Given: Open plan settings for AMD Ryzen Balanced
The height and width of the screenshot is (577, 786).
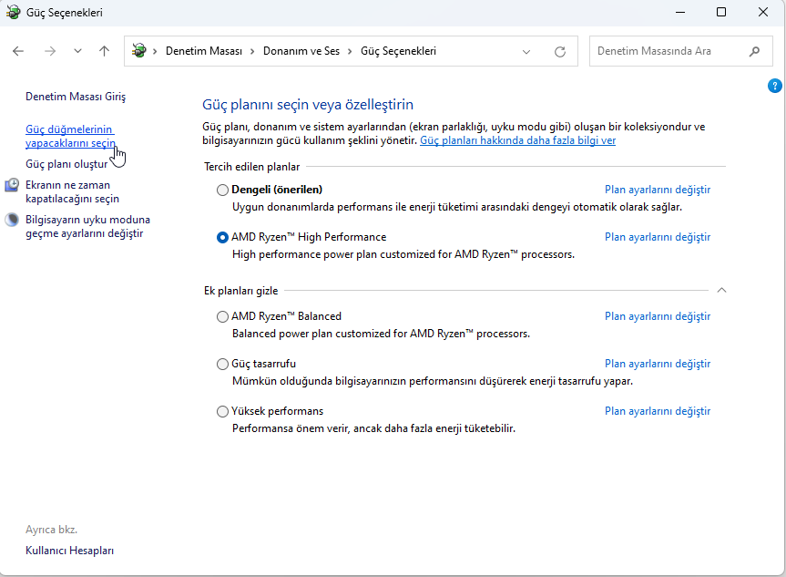Looking at the screenshot, I should tap(657, 314).
